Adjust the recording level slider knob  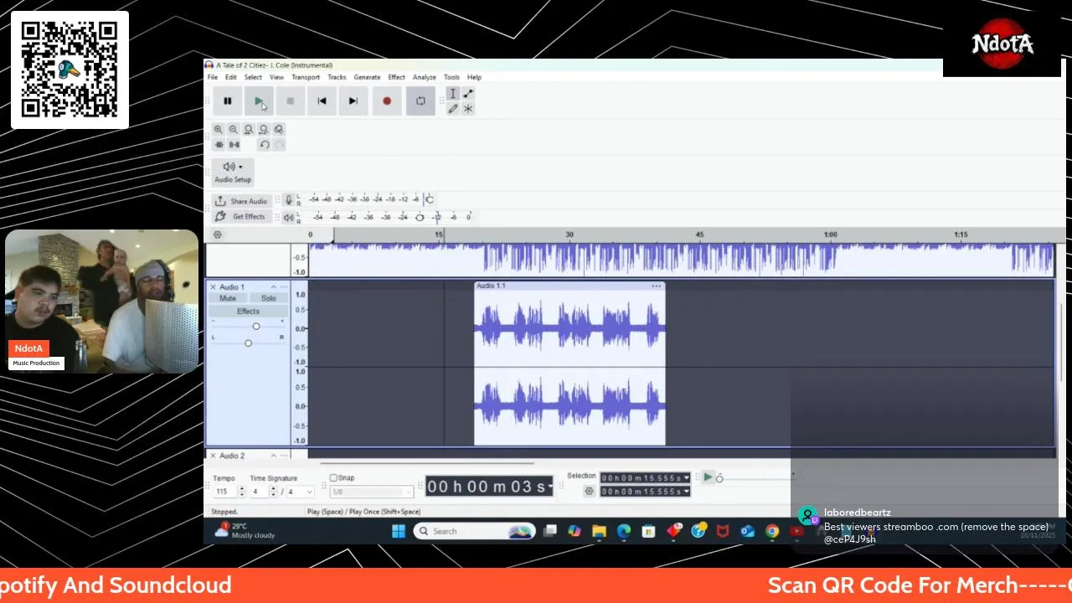click(429, 199)
